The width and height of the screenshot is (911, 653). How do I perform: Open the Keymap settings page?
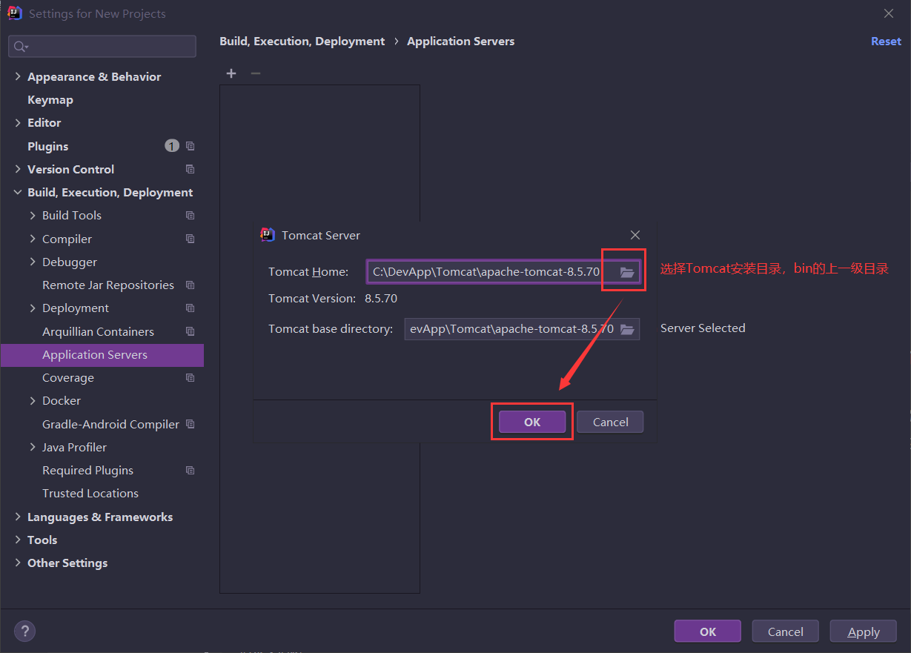pyautogui.click(x=50, y=100)
